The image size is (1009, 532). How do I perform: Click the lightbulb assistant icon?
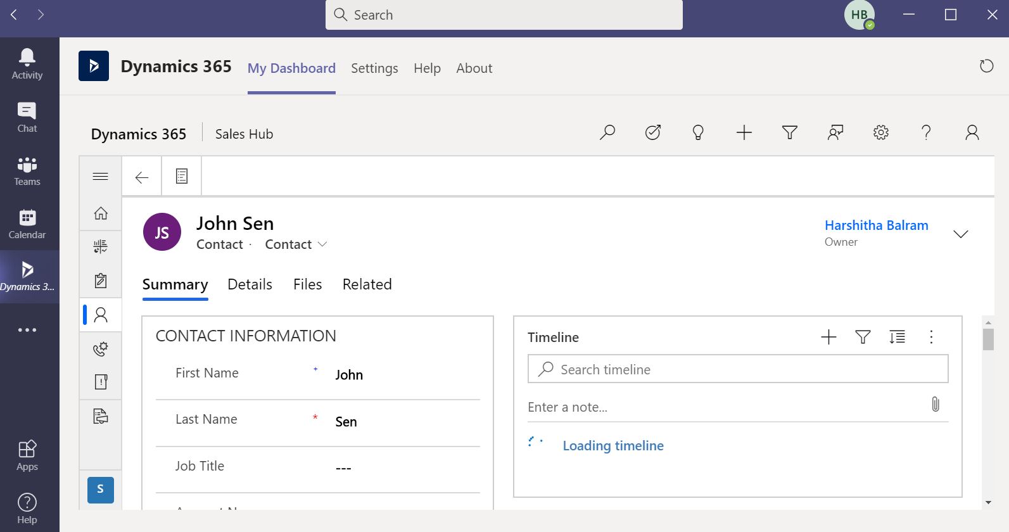(x=698, y=132)
